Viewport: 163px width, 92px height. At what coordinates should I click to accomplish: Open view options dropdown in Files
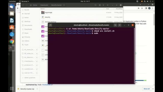103,5
